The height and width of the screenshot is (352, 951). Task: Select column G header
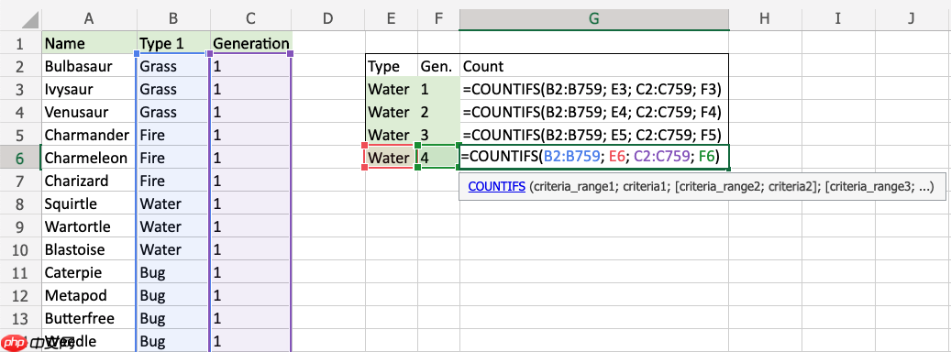(x=593, y=18)
